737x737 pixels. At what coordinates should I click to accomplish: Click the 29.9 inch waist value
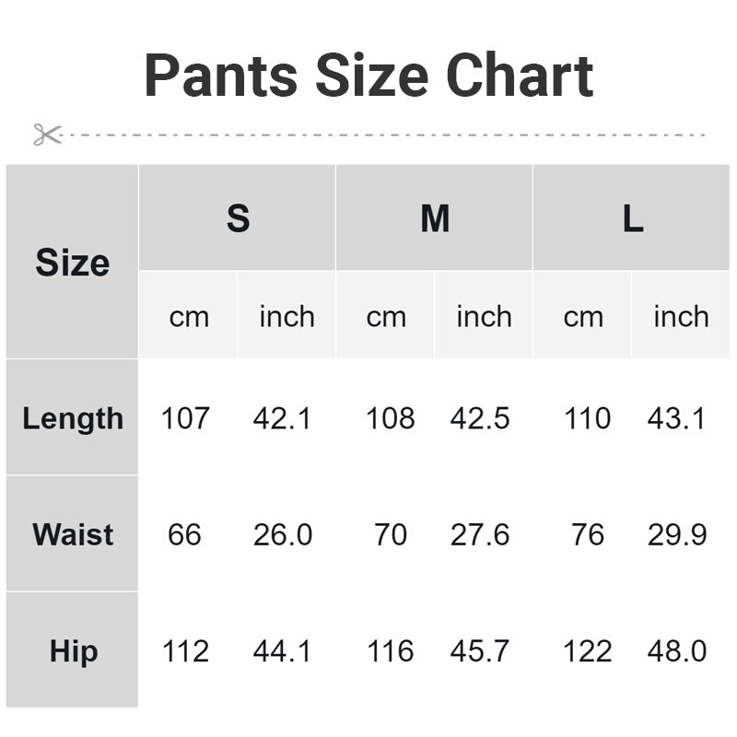(x=676, y=534)
